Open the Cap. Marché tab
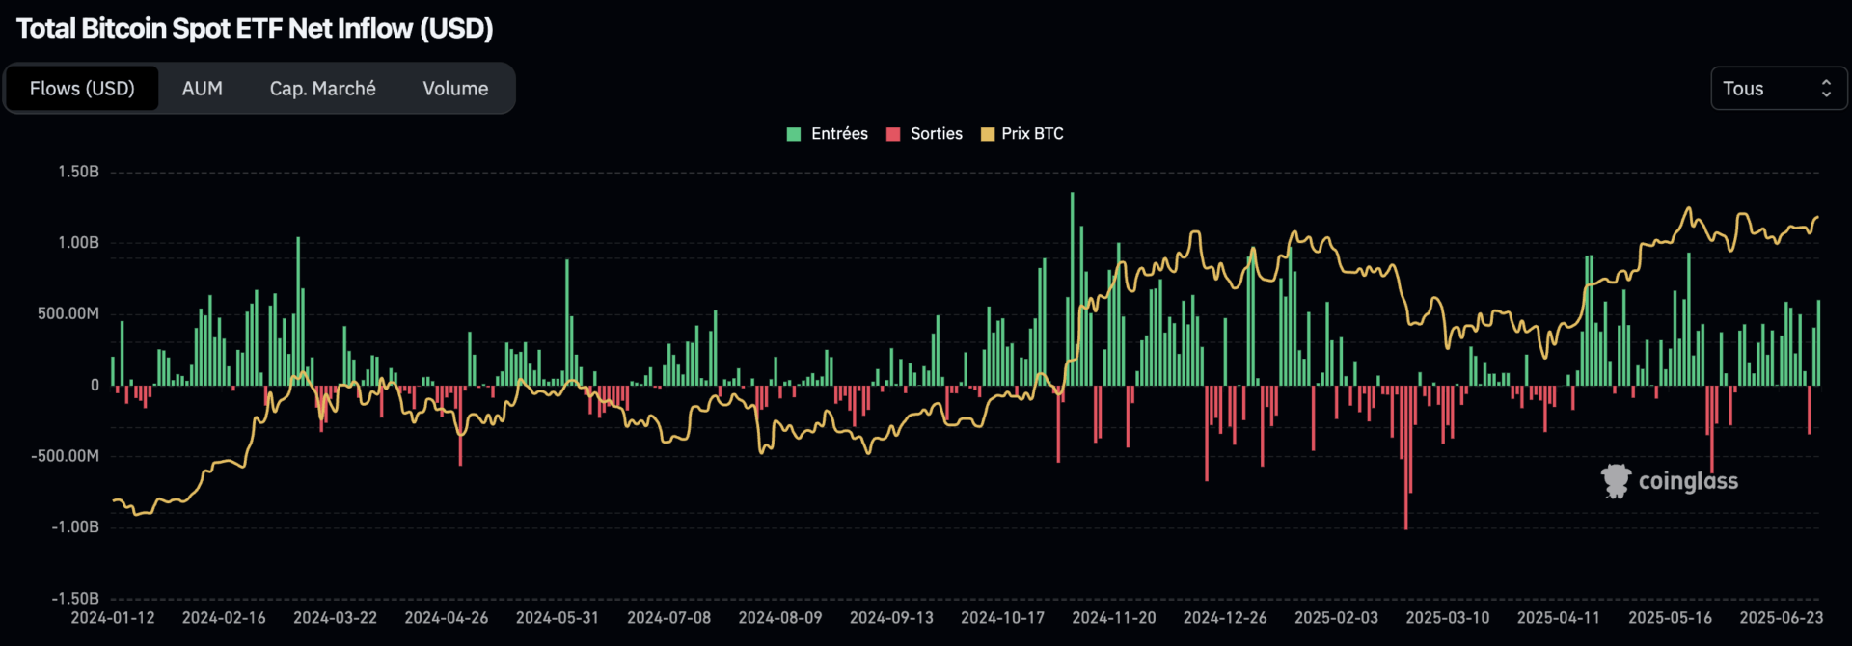The image size is (1852, 646). (322, 89)
